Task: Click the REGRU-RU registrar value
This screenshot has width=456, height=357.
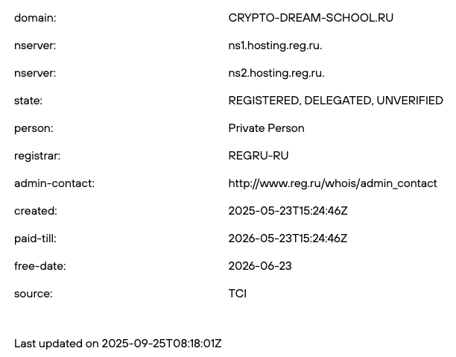Action: coord(259,156)
